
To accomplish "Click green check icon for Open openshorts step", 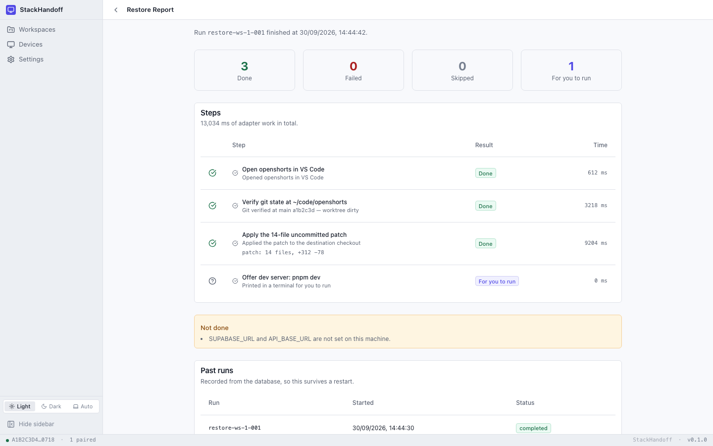I will (212, 173).
